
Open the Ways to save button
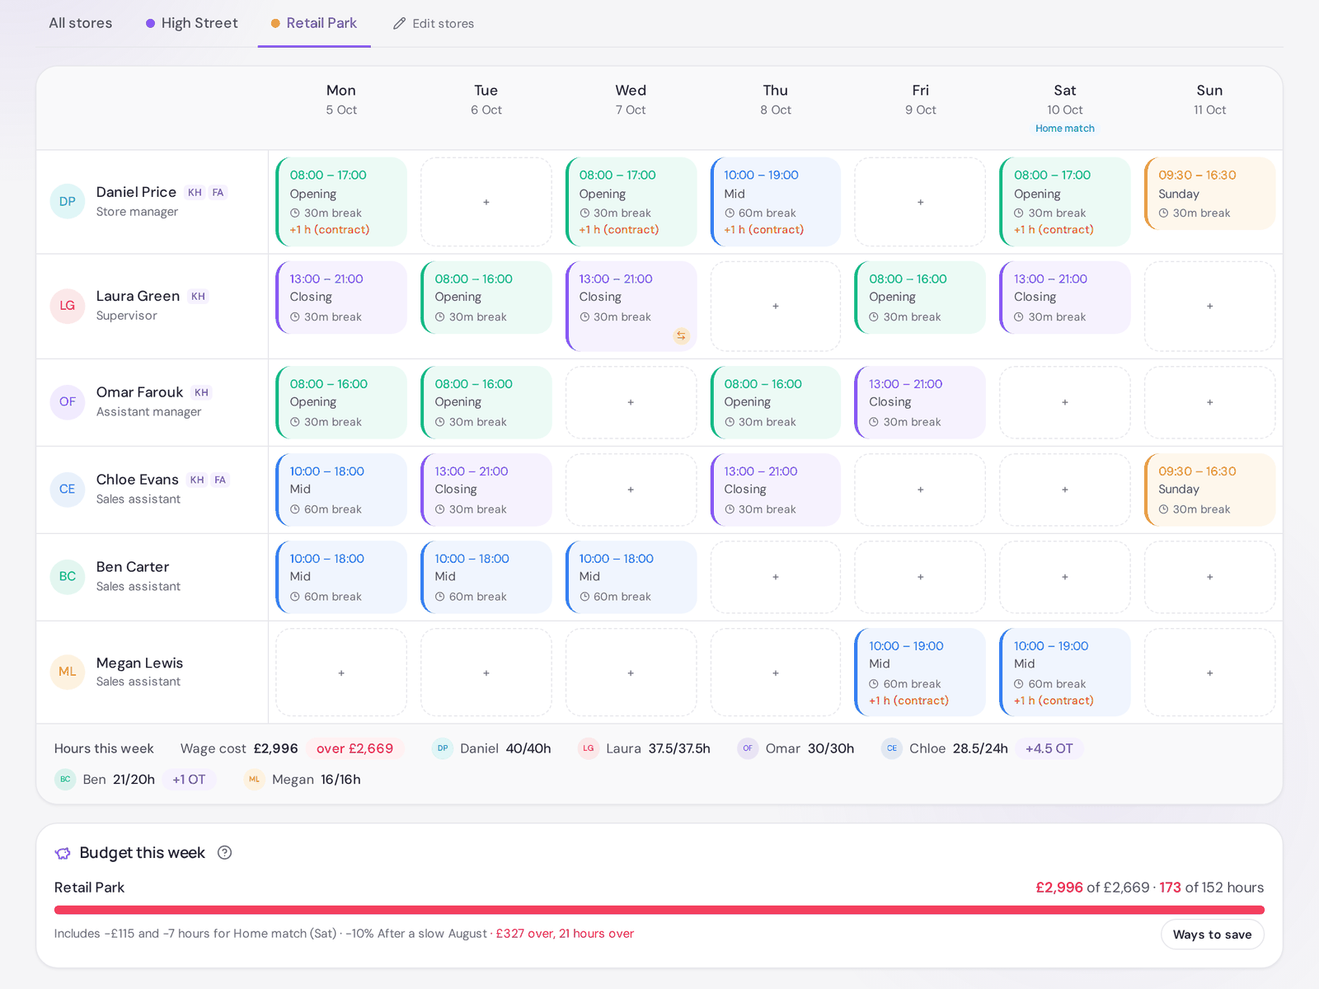pos(1212,934)
